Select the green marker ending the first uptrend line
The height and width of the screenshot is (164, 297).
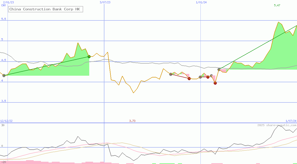(x=89, y=57)
